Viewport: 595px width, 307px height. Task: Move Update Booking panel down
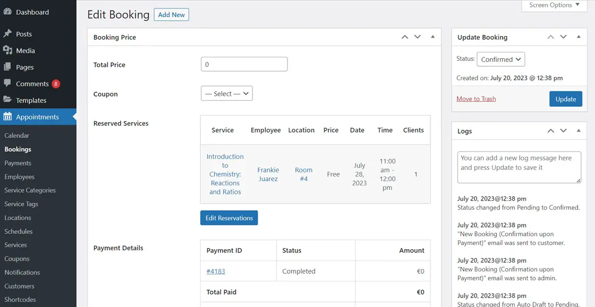563,37
